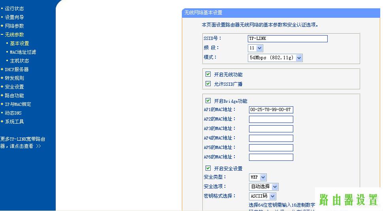The width and height of the screenshot is (383, 211).
Task: Open the 模式 54Mbps dropdown
Action: pos(275,58)
